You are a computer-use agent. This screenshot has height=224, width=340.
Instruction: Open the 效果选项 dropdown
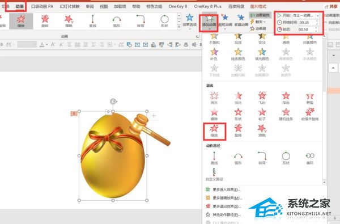(189, 22)
